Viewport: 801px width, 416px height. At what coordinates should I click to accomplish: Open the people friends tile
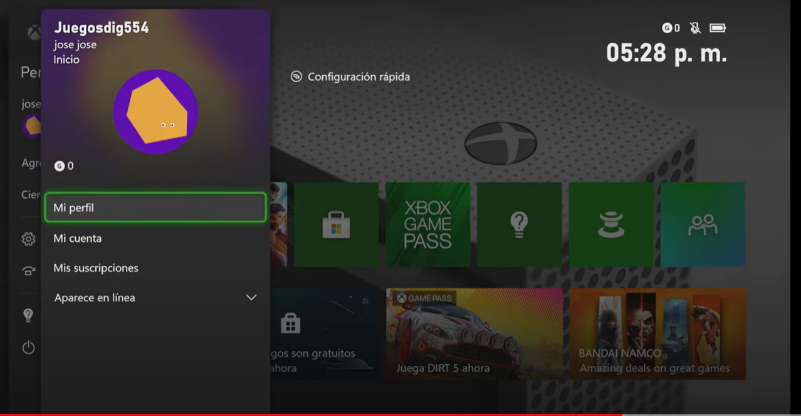(703, 224)
